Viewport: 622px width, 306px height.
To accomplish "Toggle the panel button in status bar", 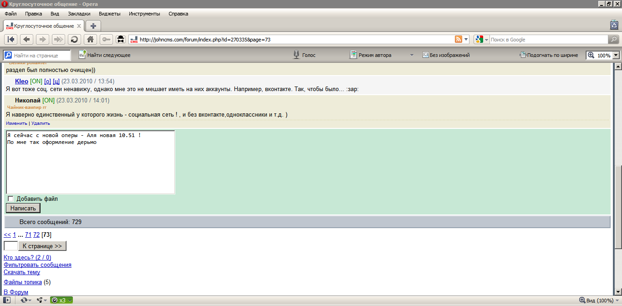I will coord(7,300).
